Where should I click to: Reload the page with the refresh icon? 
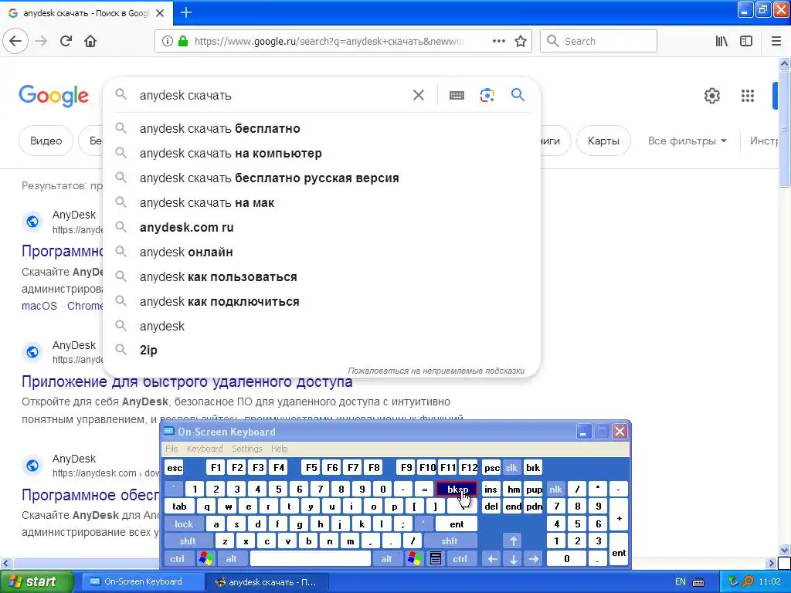(x=66, y=42)
